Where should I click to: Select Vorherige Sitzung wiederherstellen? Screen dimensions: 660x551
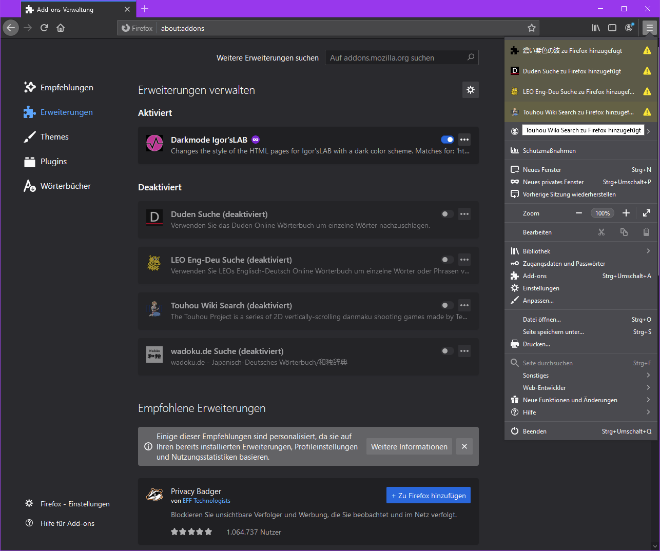click(581, 194)
